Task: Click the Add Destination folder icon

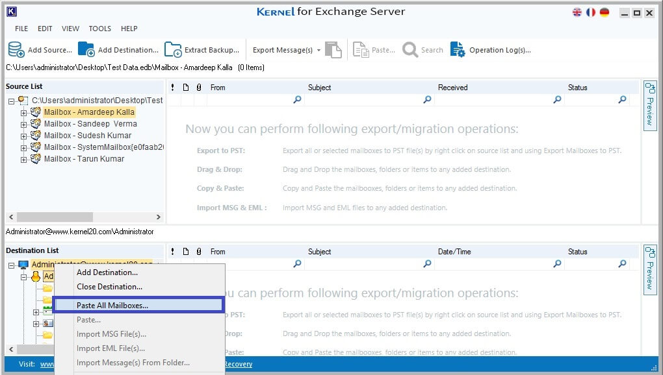Action: [86, 49]
